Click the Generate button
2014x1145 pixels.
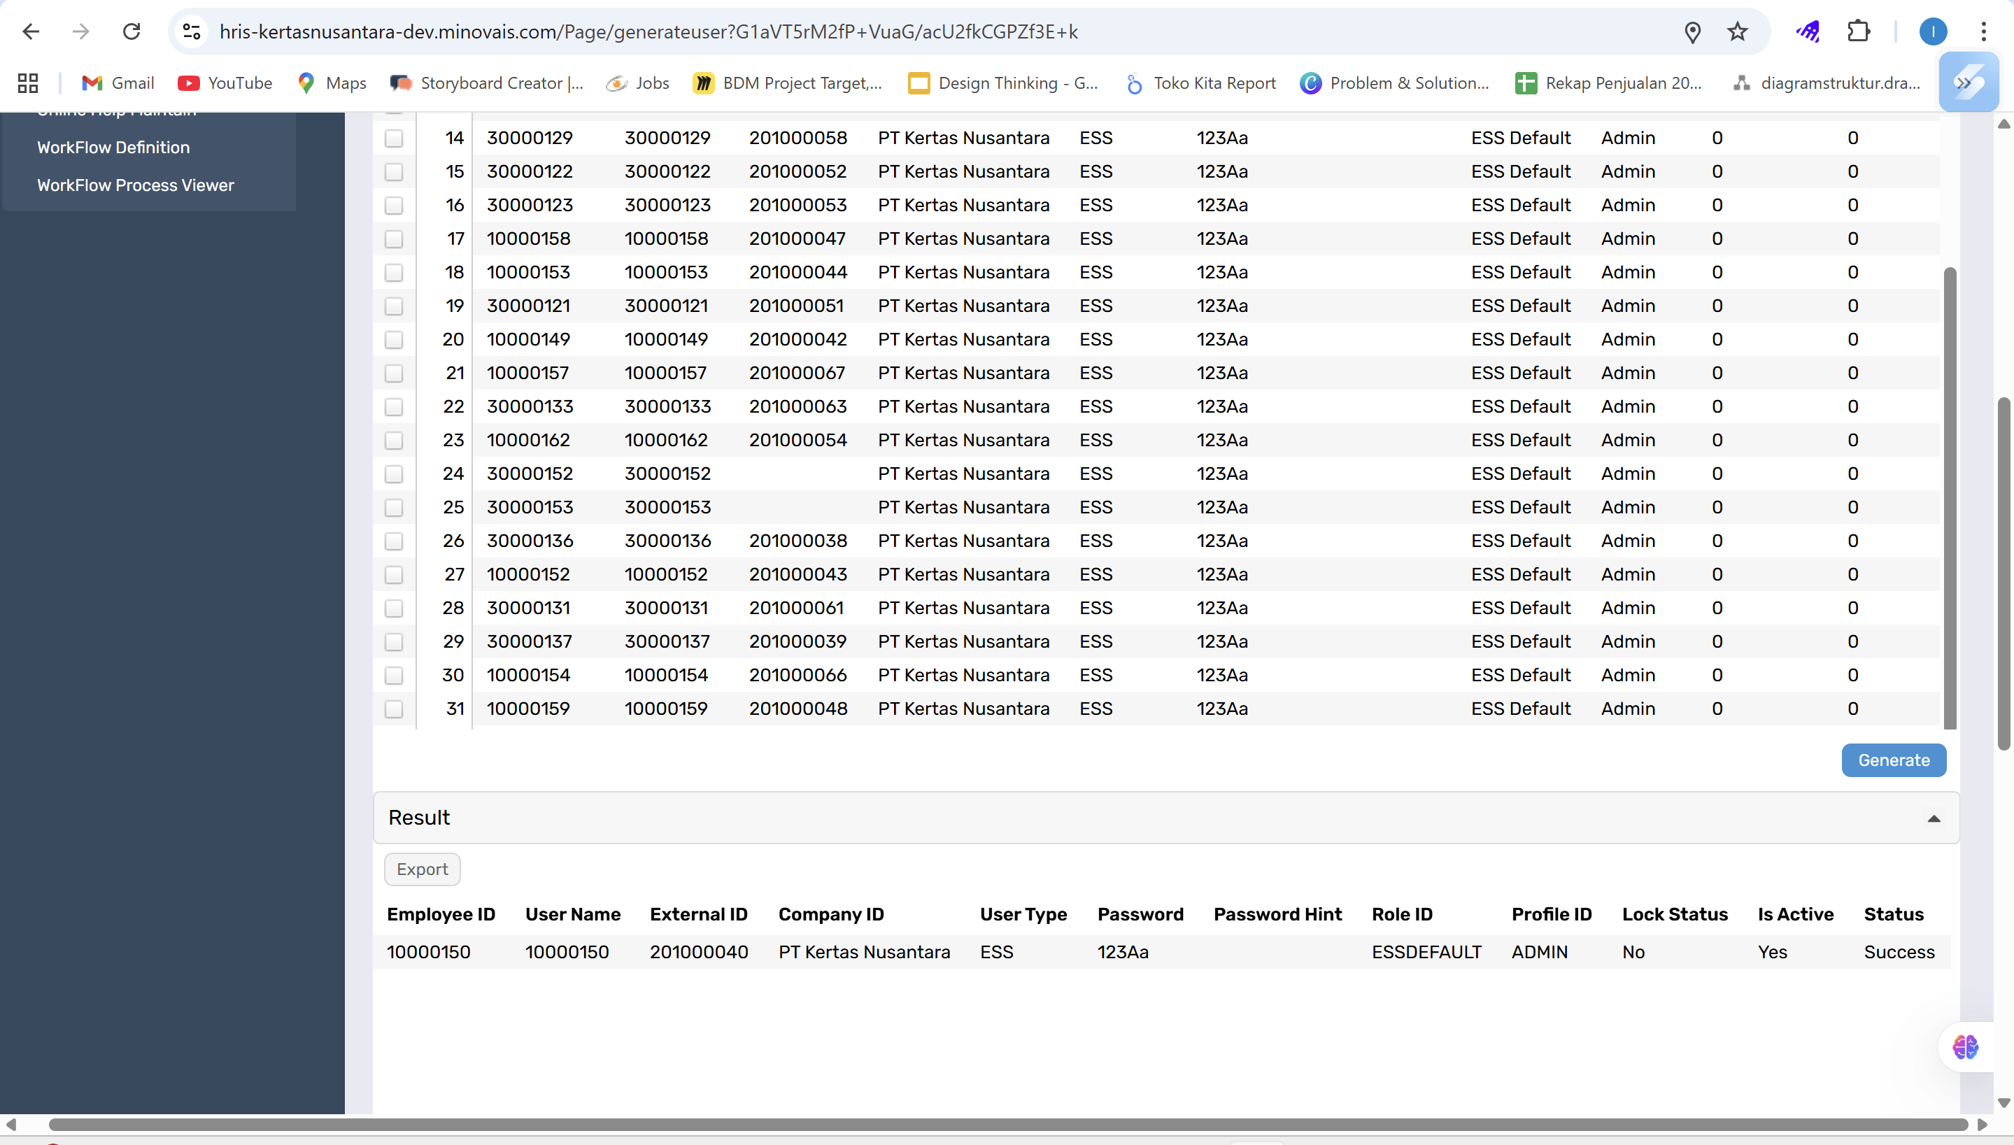tap(1893, 760)
